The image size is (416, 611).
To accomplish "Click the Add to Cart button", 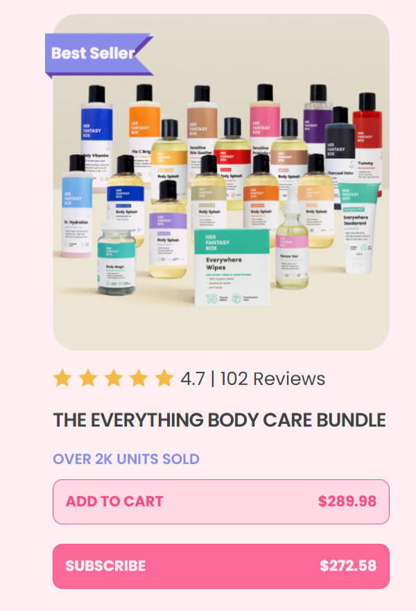I will (221, 501).
